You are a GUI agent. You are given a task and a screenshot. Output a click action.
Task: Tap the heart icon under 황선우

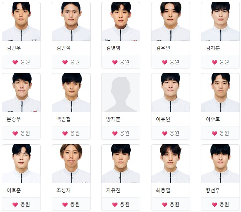215,204
